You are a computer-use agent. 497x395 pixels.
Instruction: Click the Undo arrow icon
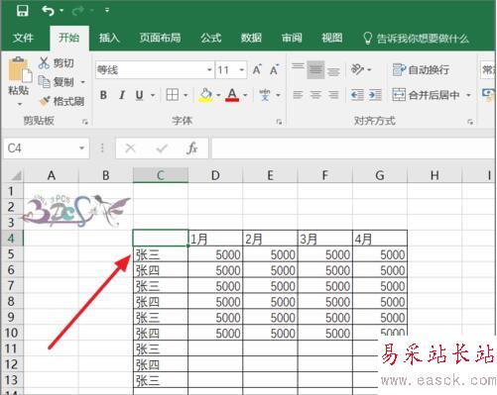[x=49, y=11]
